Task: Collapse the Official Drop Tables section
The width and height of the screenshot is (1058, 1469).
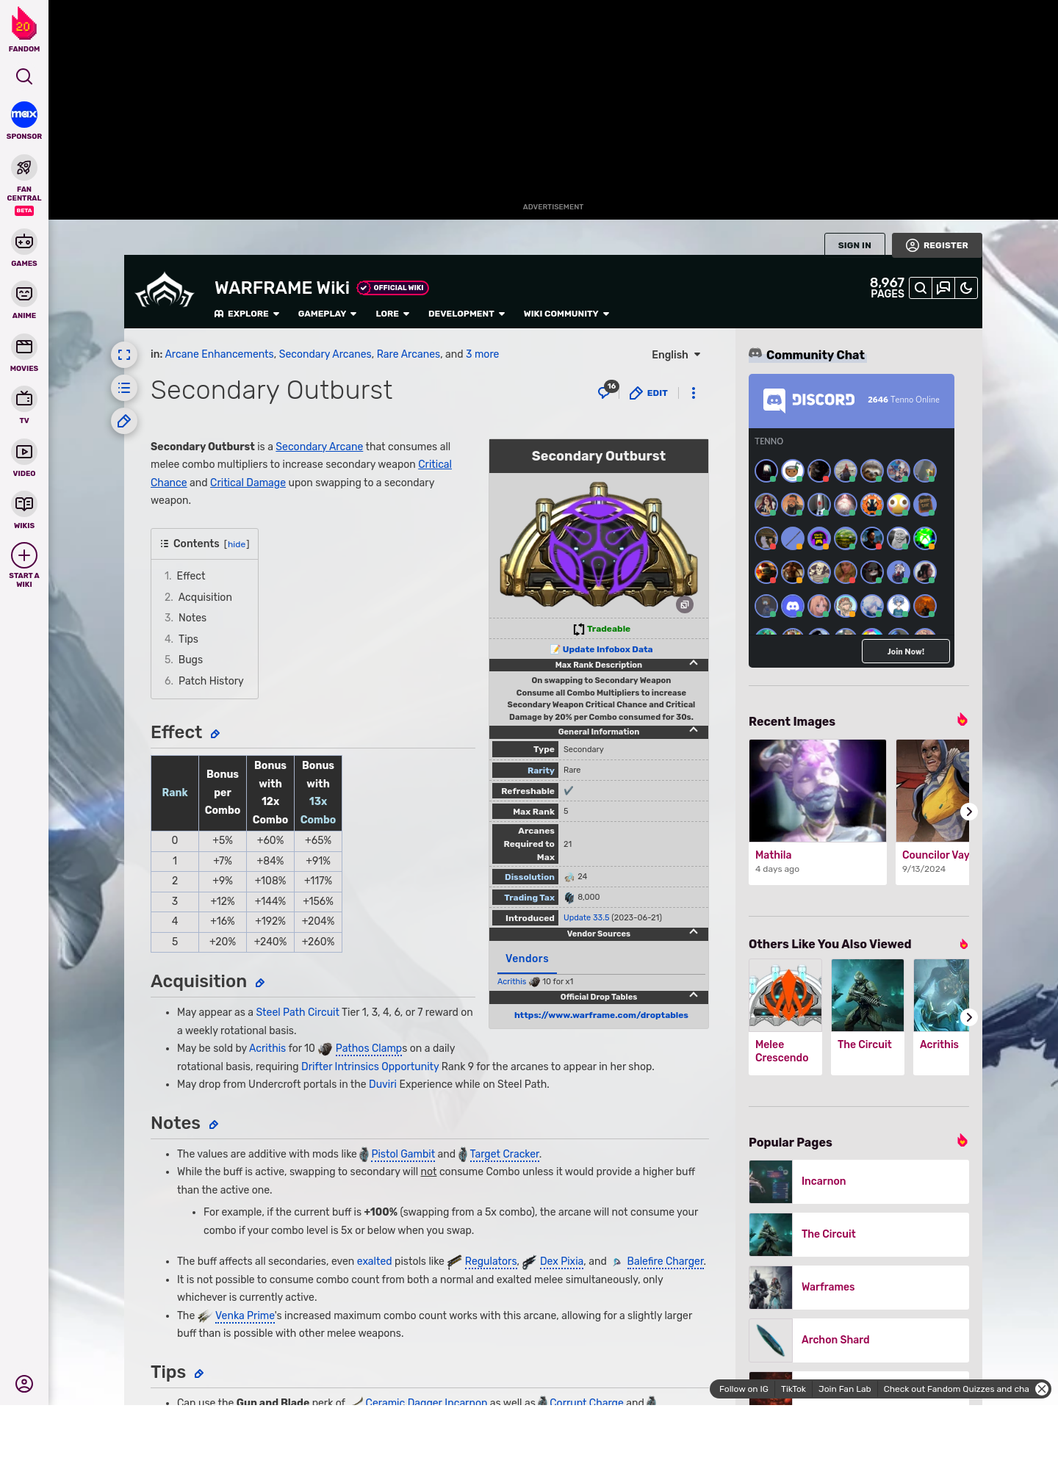Action: [694, 995]
